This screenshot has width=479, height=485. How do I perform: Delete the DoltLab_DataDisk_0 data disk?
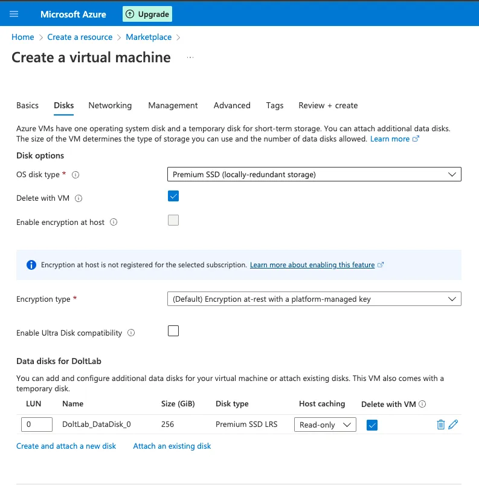coord(441,424)
